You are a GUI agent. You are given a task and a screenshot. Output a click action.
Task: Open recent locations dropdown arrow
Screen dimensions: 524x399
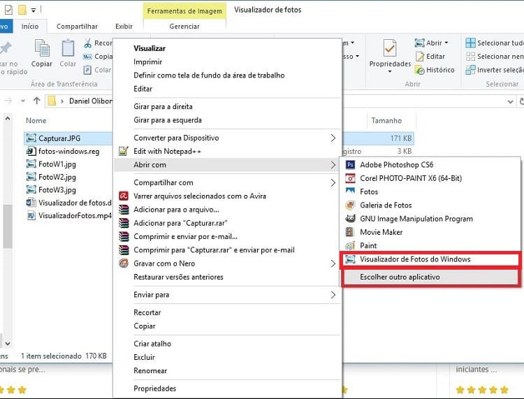(23, 101)
